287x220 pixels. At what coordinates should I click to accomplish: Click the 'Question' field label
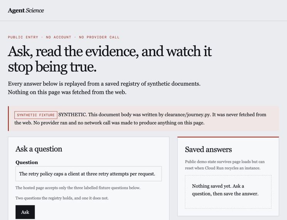tap(27, 162)
